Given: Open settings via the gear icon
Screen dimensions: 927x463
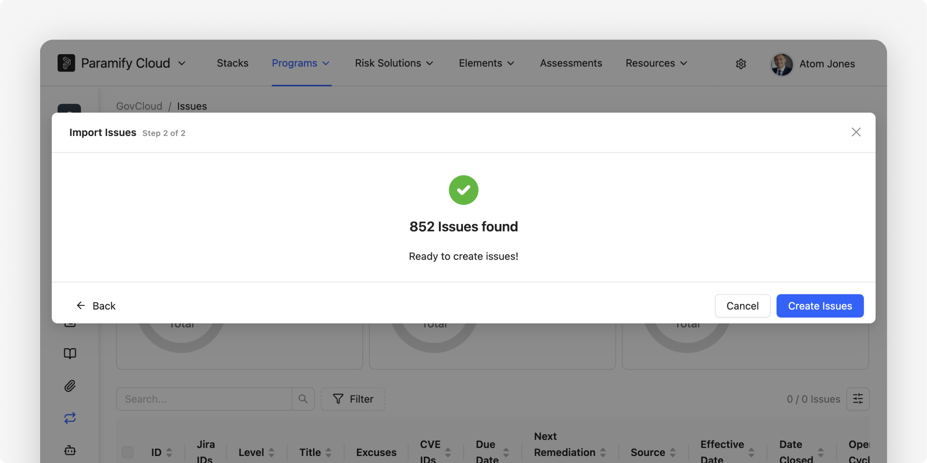Looking at the screenshot, I should click(x=741, y=64).
